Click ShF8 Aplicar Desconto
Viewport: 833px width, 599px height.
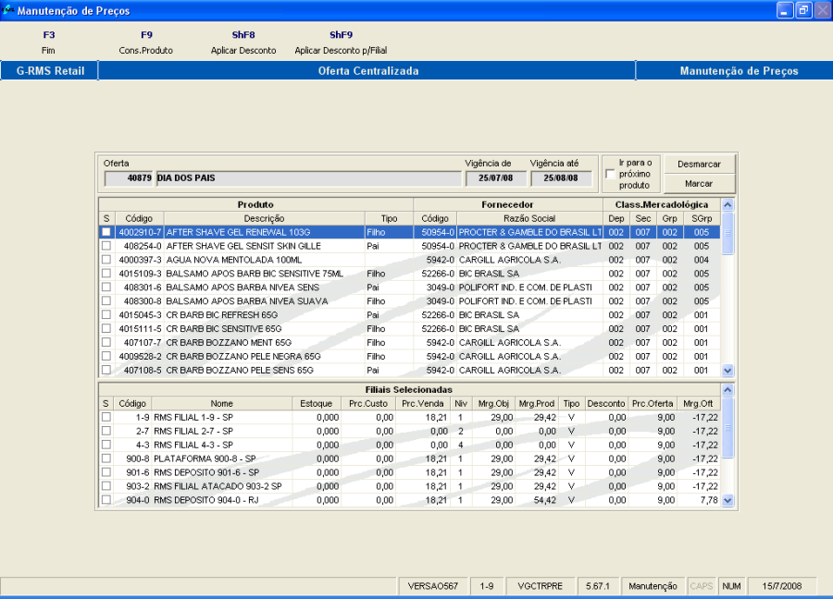click(x=243, y=43)
